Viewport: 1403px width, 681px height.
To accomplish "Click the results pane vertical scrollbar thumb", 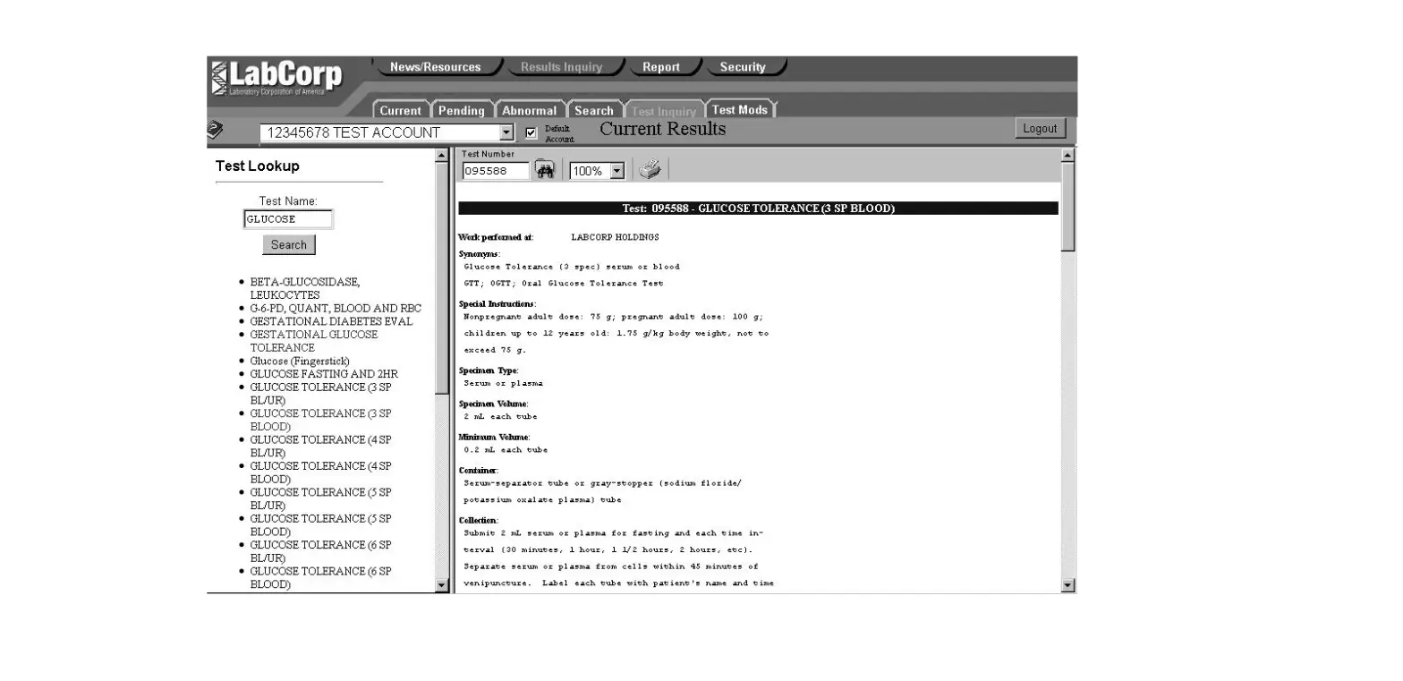I will coord(1067,207).
